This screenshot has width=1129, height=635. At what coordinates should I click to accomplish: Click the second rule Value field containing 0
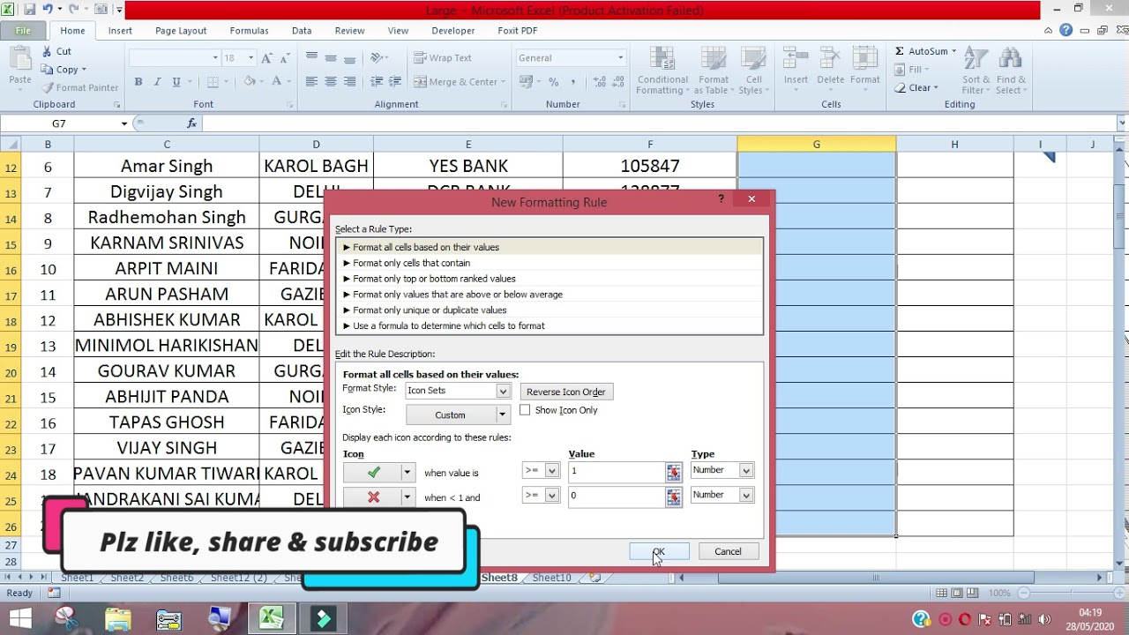tap(617, 497)
